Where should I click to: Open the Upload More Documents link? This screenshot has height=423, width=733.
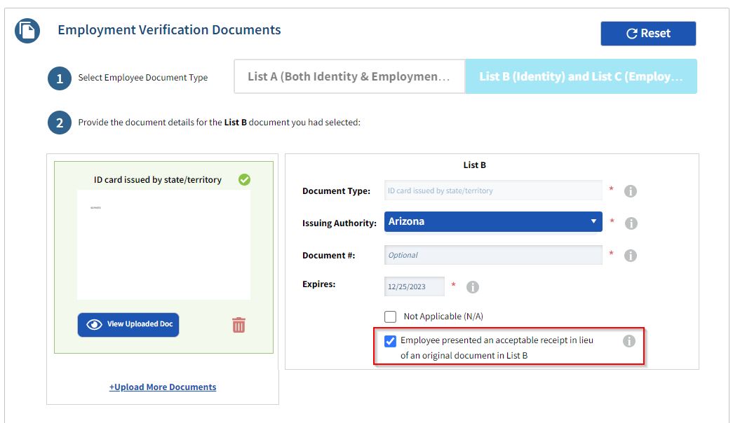click(163, 387)
